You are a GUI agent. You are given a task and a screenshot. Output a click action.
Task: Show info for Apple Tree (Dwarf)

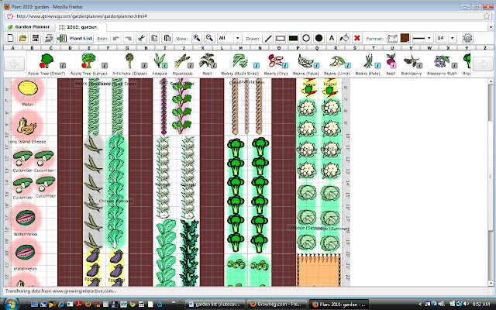(63, 65)
